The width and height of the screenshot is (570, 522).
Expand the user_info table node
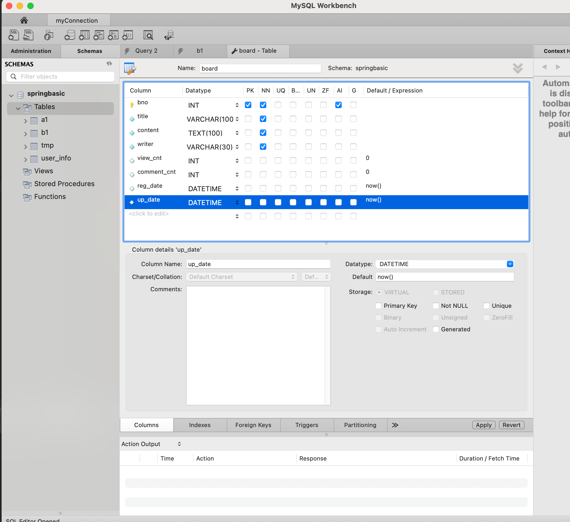(25, 159)
